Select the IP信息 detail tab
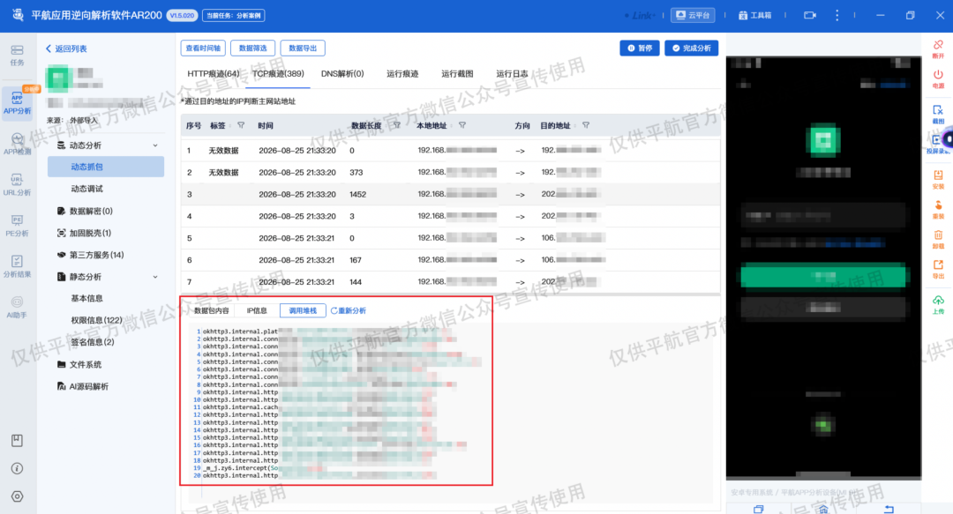This screenshot has width=953, height=514. (x=257, y=310)
